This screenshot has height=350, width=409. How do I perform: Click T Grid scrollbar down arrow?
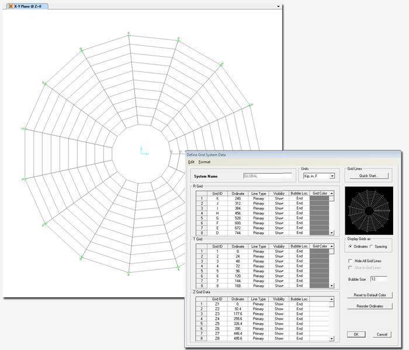[x=331, y=286]
